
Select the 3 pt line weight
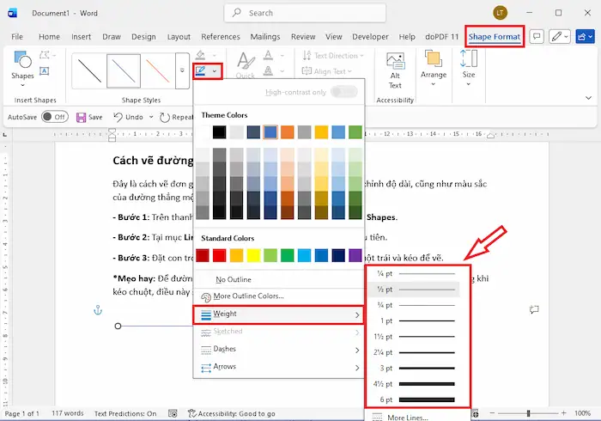(417, 367)
